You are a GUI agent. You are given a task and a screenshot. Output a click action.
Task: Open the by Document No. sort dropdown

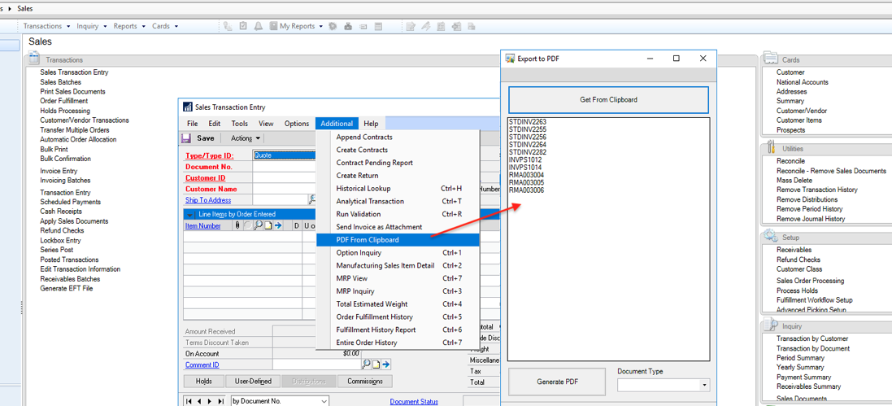click(324, 401)
